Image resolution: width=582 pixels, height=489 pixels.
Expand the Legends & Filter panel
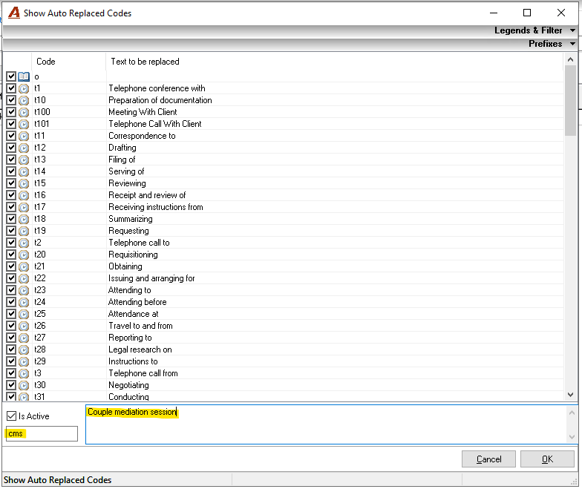573,30
